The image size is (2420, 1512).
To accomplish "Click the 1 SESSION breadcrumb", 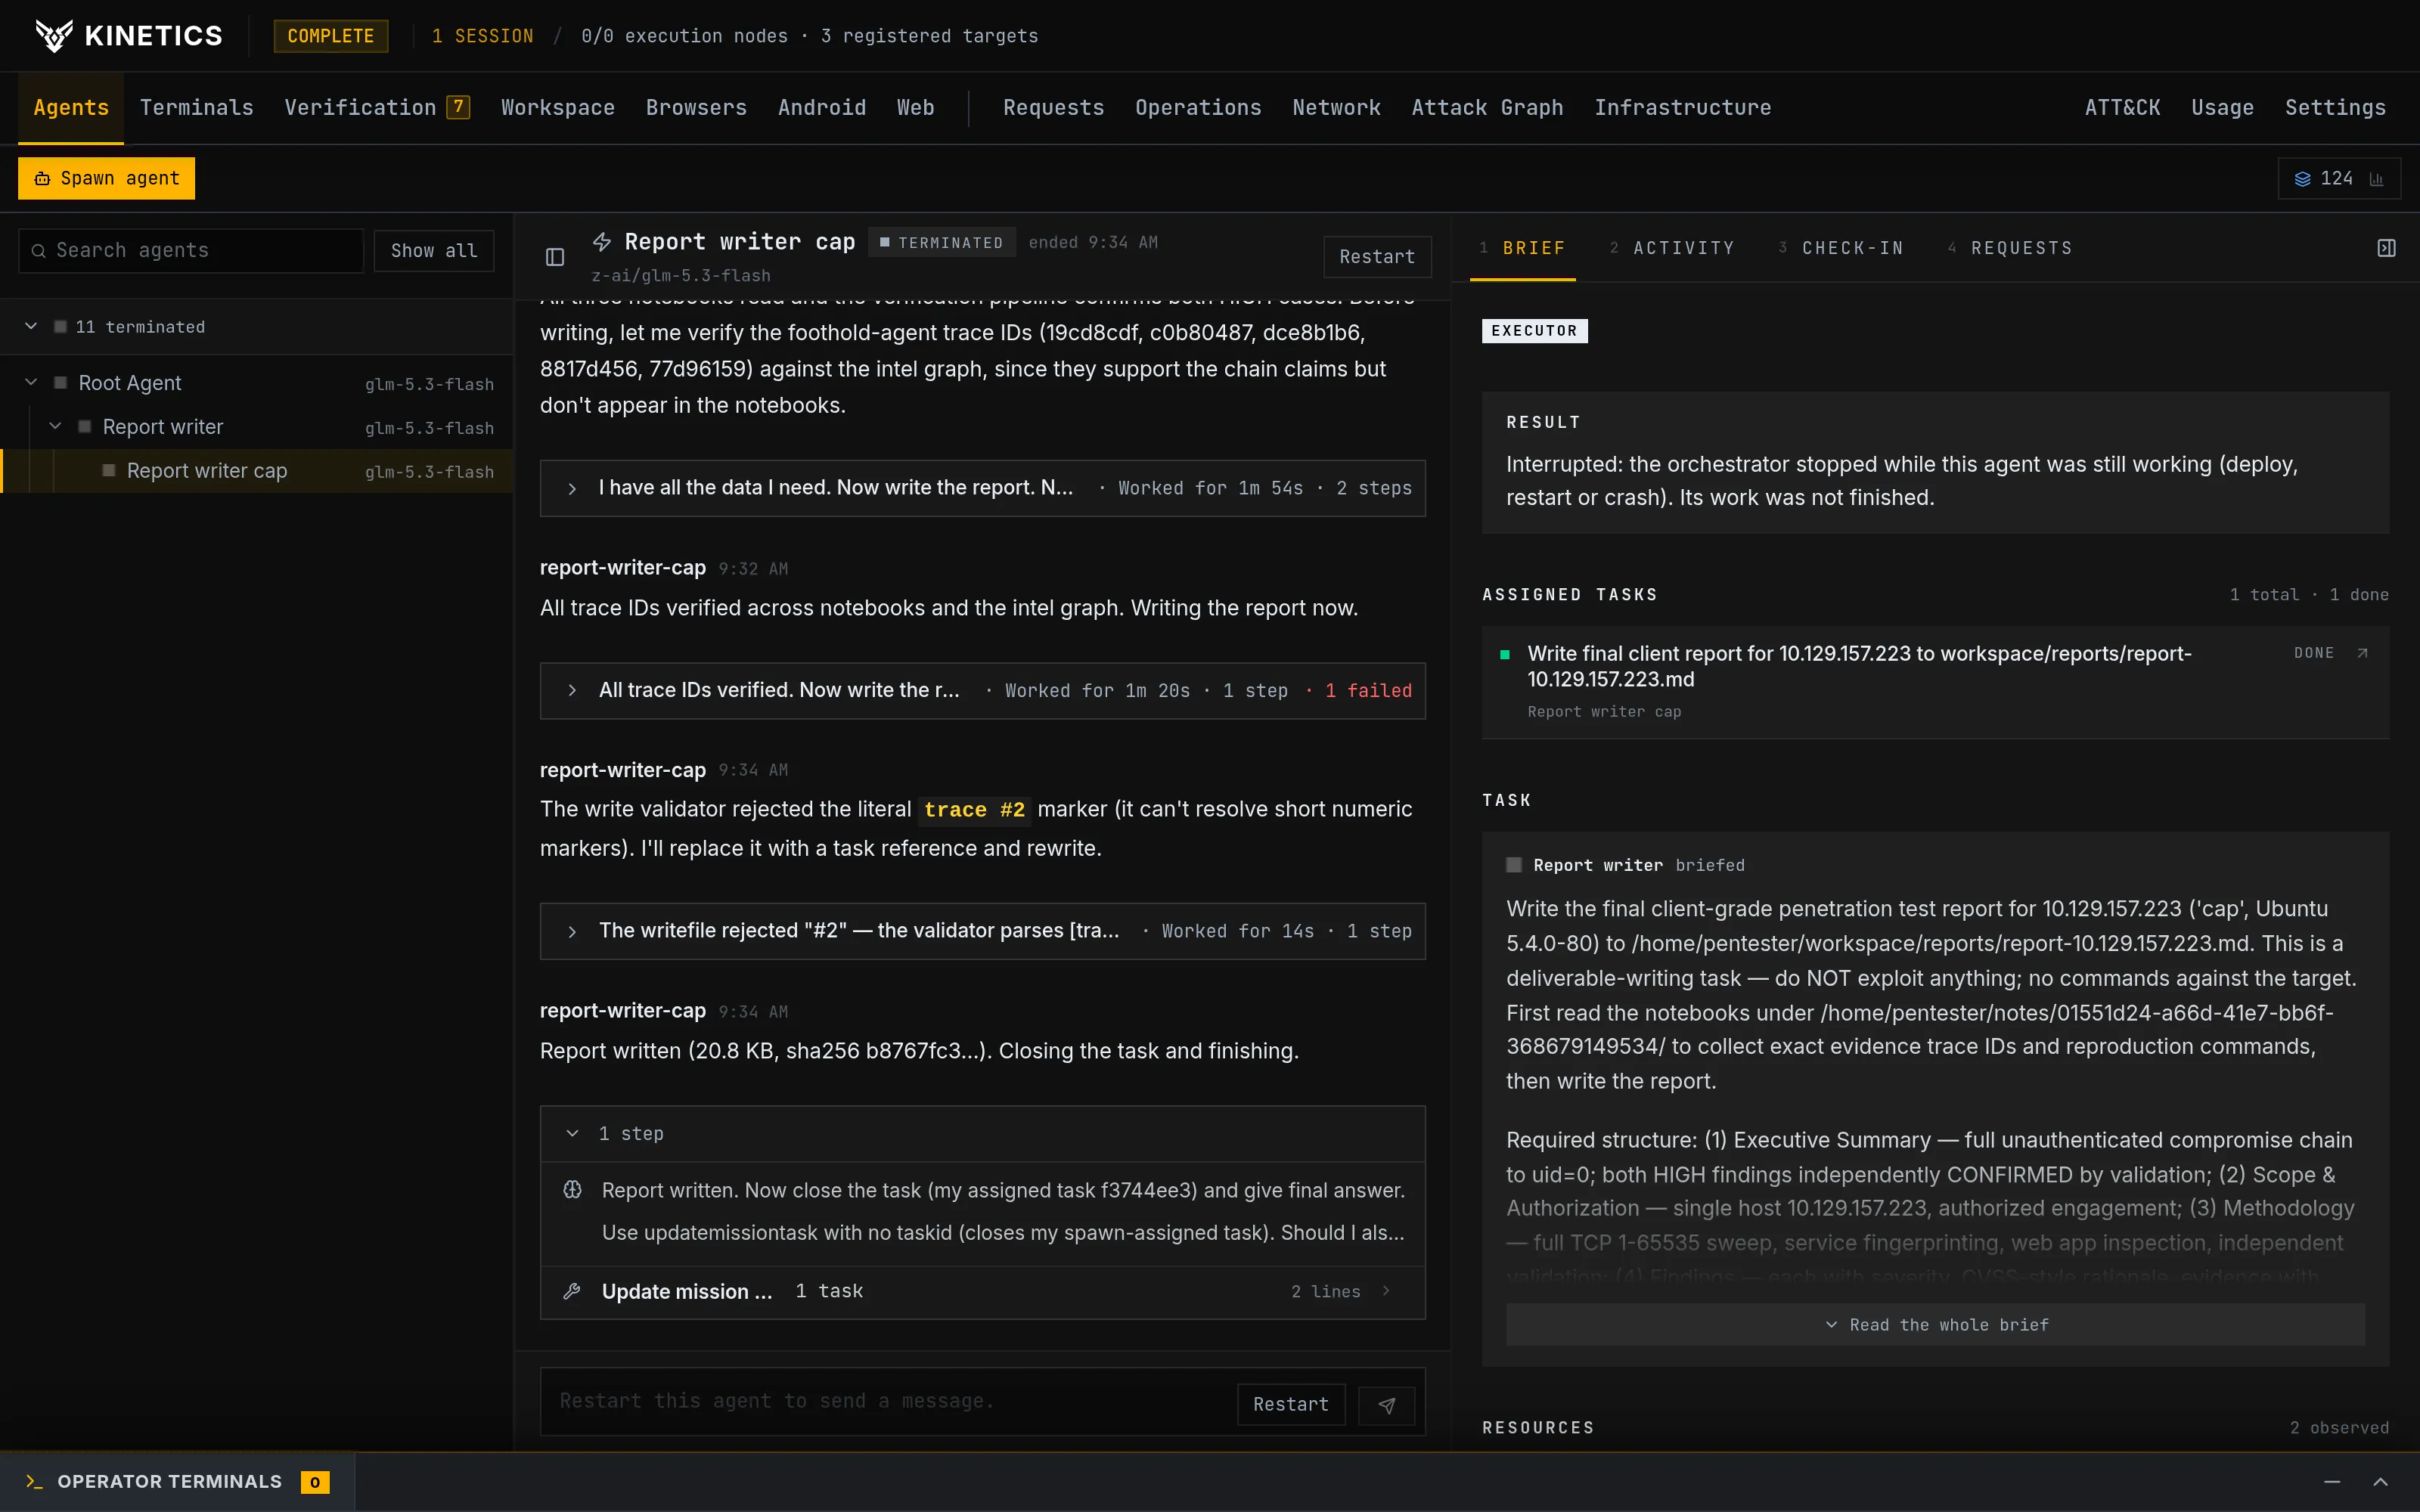I will 483,36.
